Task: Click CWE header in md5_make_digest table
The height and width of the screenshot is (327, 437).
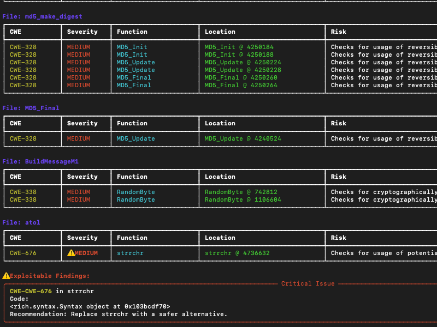Action: tap(15, 32)
